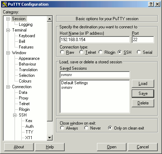Open the Behaviour category
This screenshot has height=154, width=162.
tap(27, 64)
